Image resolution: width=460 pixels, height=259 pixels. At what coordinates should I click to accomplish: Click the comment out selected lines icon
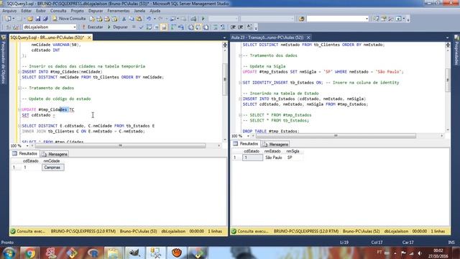216,27
